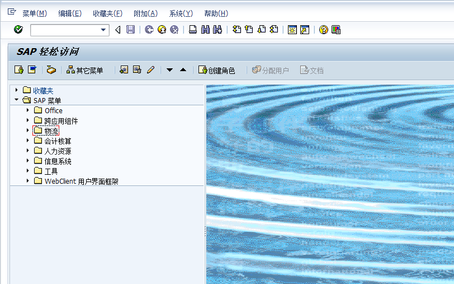
Task: Click the small triangle left of Save icon
Action: (x=118, y=30)
